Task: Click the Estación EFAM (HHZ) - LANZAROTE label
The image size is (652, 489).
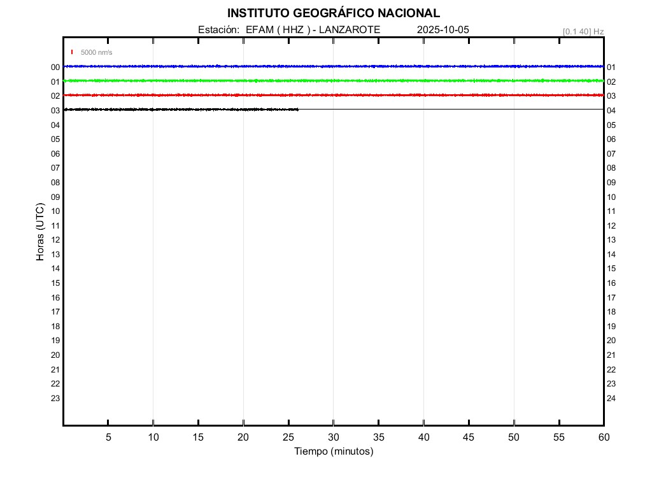Action: (289, 30)
